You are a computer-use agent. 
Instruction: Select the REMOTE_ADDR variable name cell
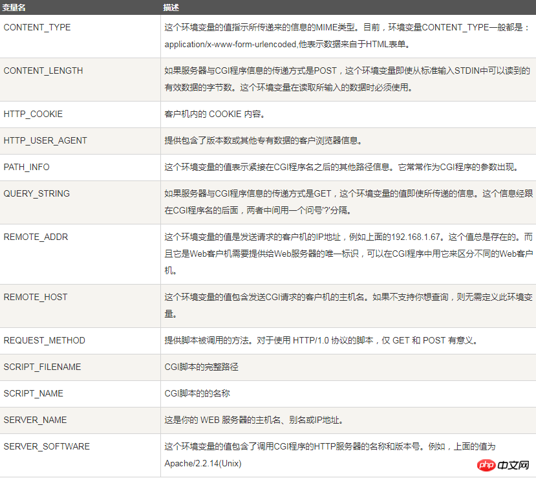[80, 254]
